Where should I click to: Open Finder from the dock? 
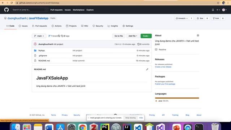coord(16,127)
